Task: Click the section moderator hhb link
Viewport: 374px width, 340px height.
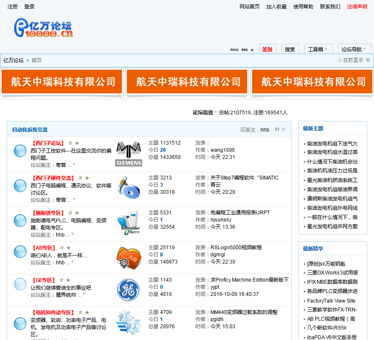Action: pos(265,129)
